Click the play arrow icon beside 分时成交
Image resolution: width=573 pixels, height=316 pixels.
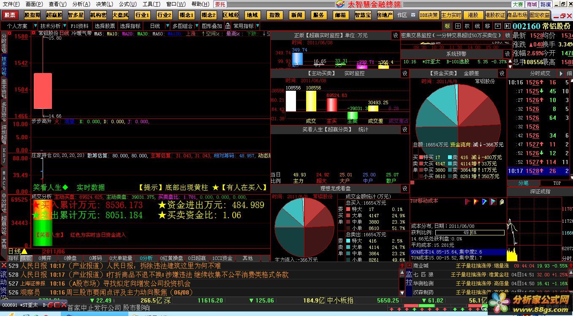click(x=561, y=73)
